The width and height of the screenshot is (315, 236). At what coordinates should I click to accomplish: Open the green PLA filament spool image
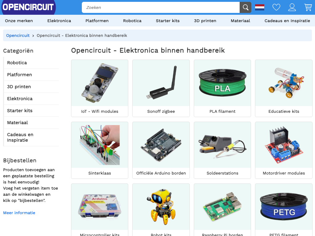point(222,83)
